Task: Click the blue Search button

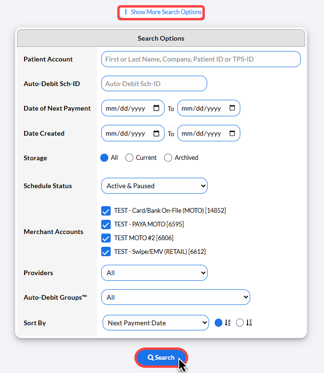Action: (x=161, y=357)
